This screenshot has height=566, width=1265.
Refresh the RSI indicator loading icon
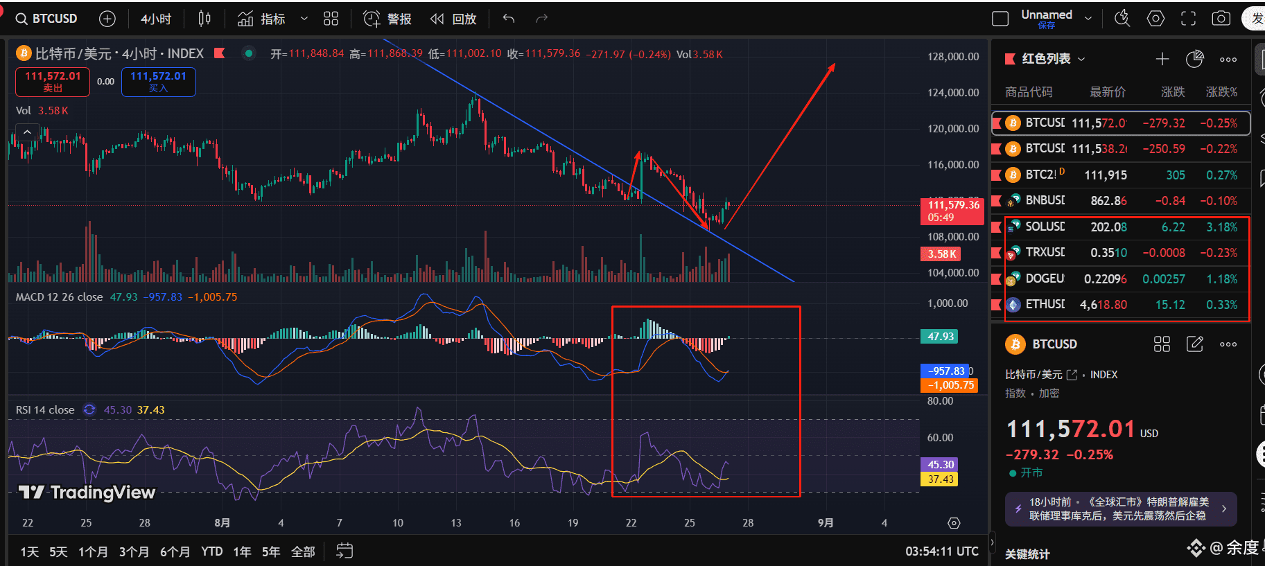(x=89, y=409)
